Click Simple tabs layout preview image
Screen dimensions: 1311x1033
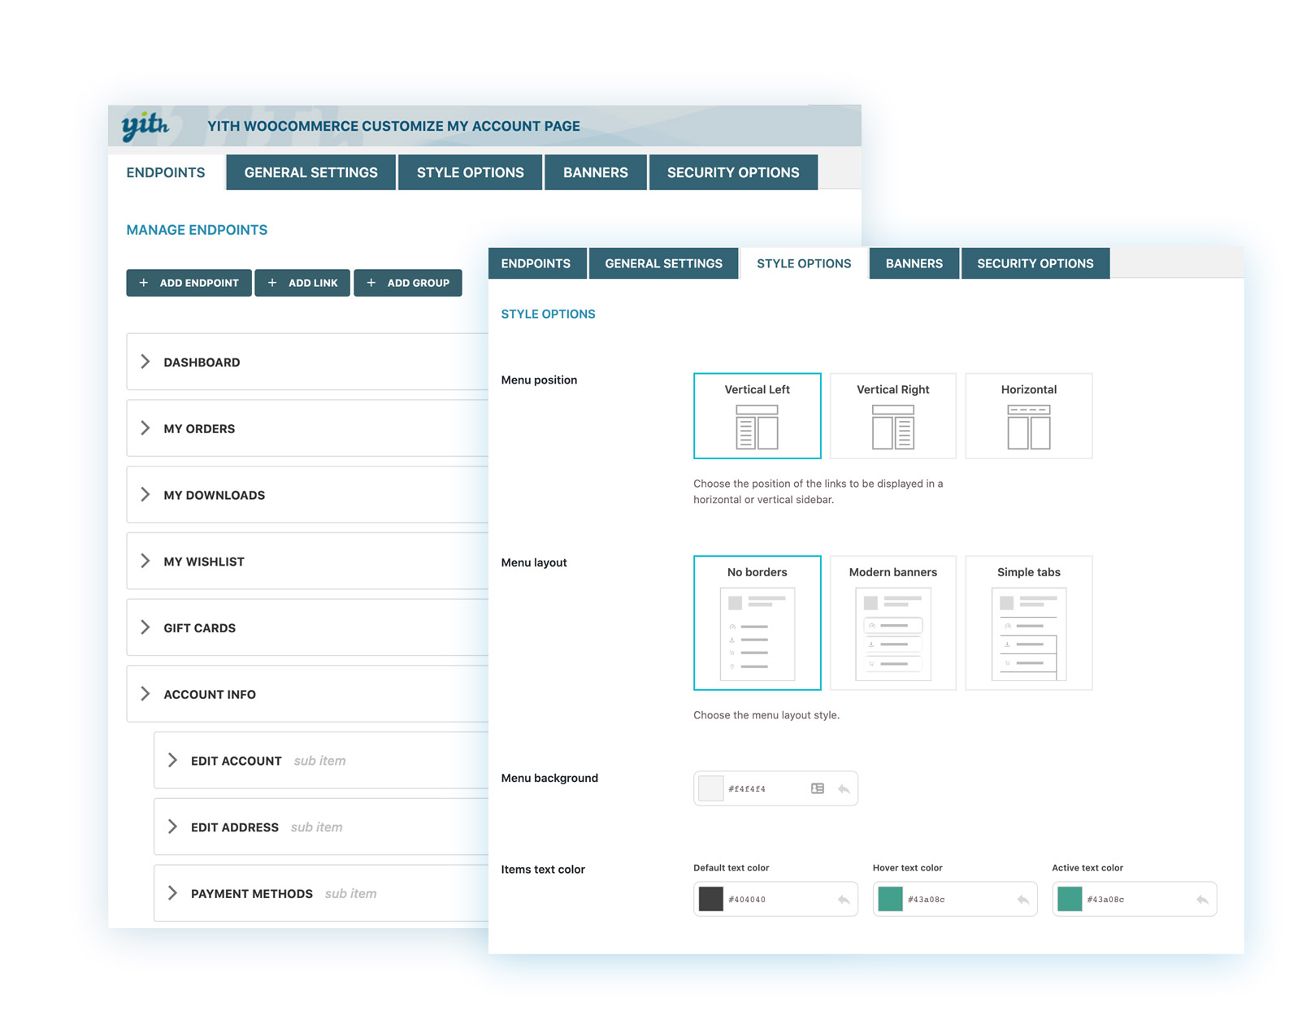(x=1028, y=634)
